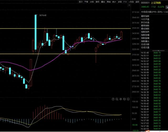This screenshot has width=168, height=132.
Task: Expand the 多股 multi-stock view
Action: pos(120,2)
